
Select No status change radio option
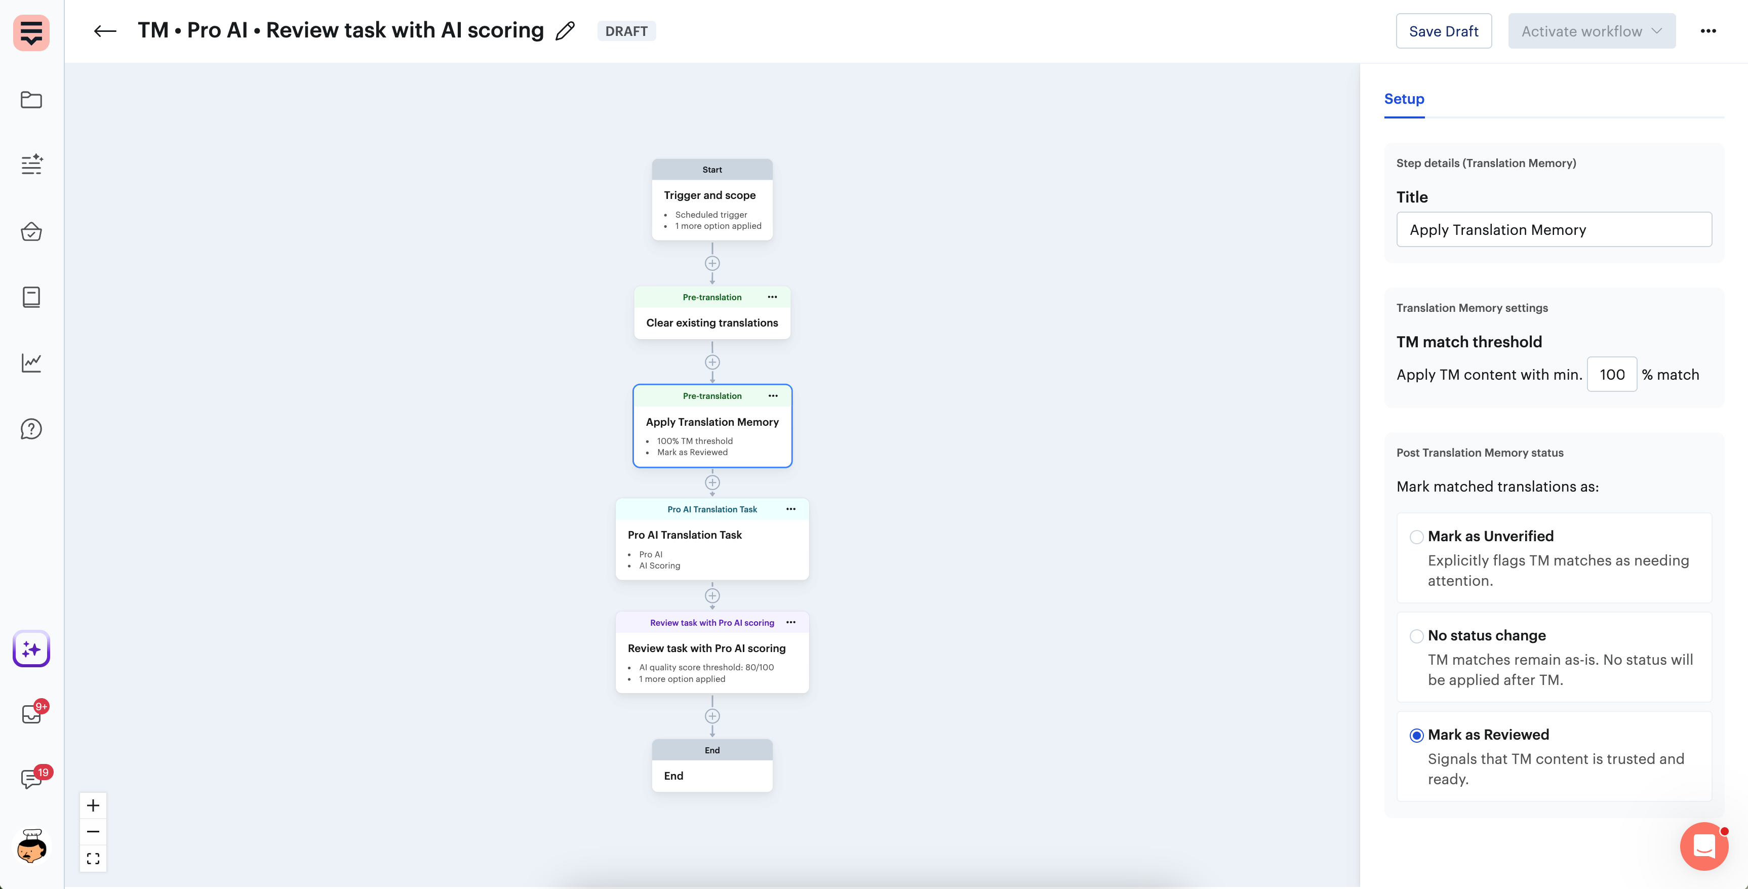pyautogui.click(x=1416, y=636)
